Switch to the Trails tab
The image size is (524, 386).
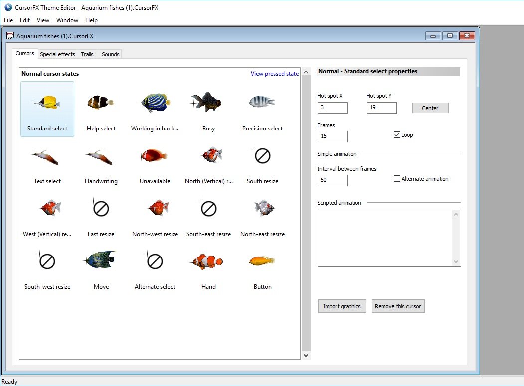click(87, 54)
